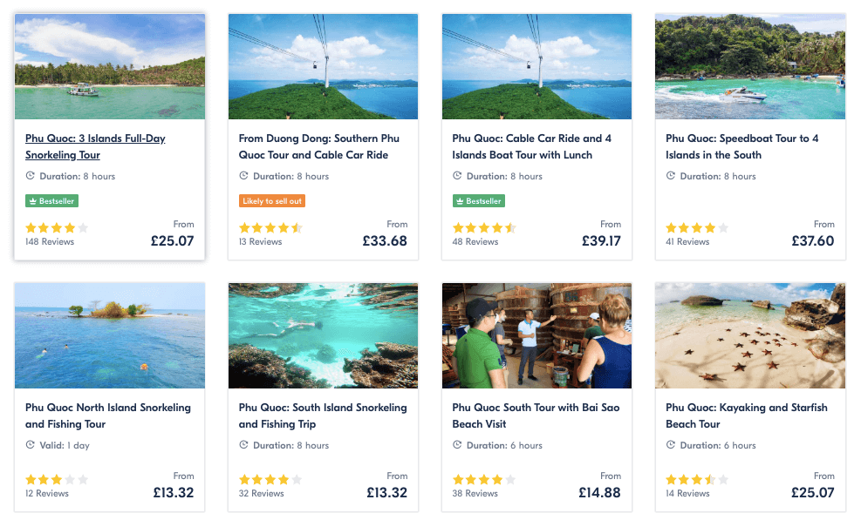
Task: Open the Speedboat Tour photo thumbnail
Action: (x=750, y=66)
